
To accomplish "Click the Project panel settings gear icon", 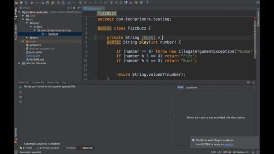I will tap(74, 8).
